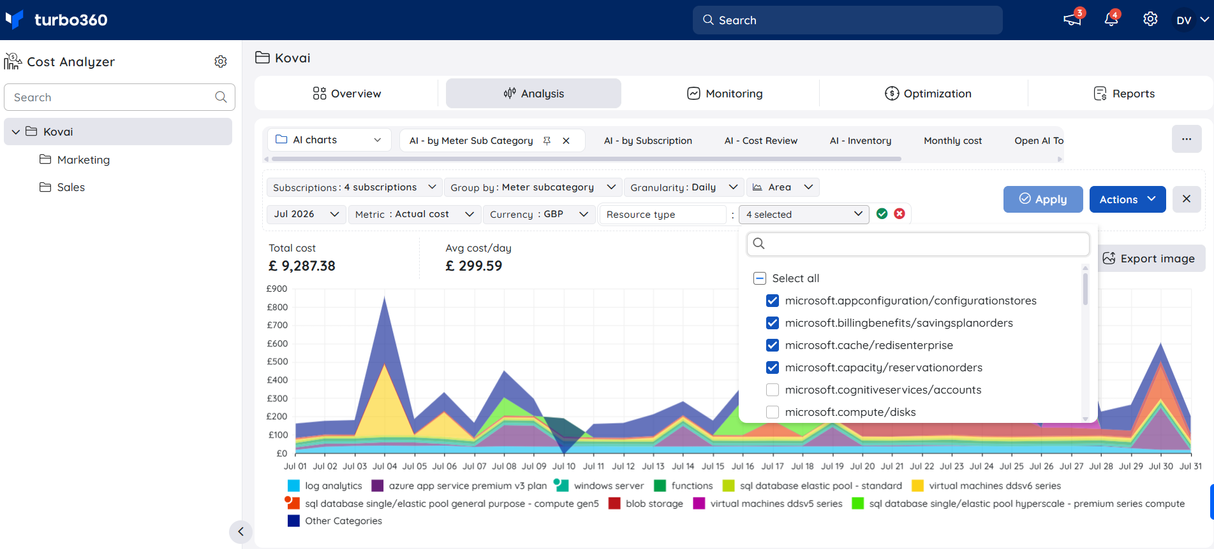This screenshot has height=549, width=1214.
Task: Open the DV user profile menu
Action: click(x=1192, y=20)
